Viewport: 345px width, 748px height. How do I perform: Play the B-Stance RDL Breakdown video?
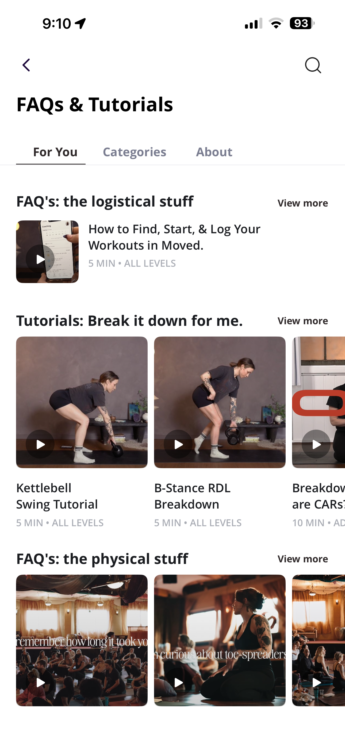coord(178,444)
